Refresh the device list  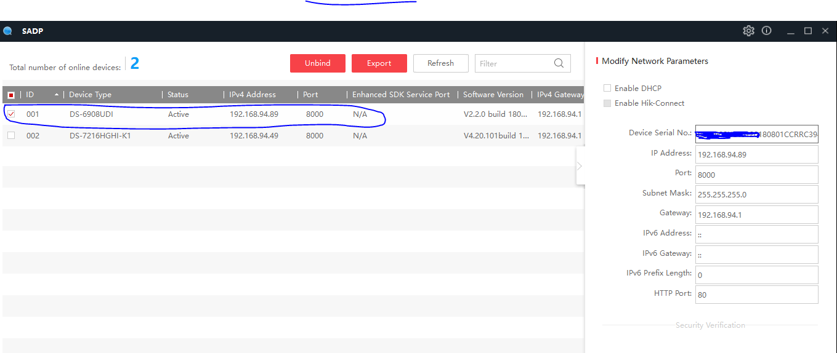pyautogui.click(x=440, y=63)
